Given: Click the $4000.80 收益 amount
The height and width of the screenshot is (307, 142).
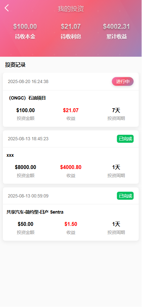Looking at the screenshot, I should coord(71,167).
